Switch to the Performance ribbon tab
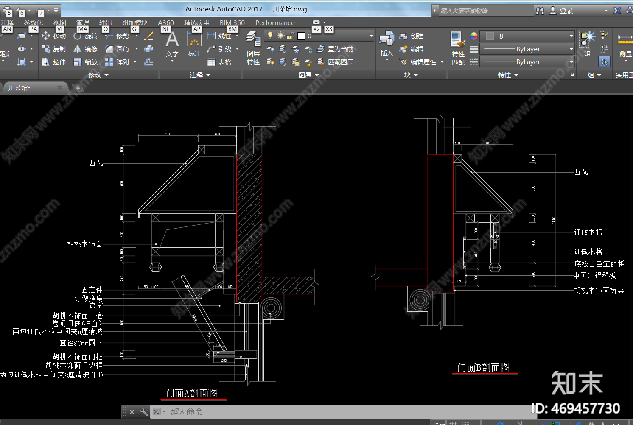 [275, 22]
